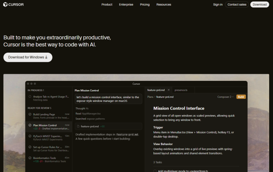Click the feature-prd.md breadcrumb filename
Viewport: 273px width, 172px height.
tap(165, 97)
